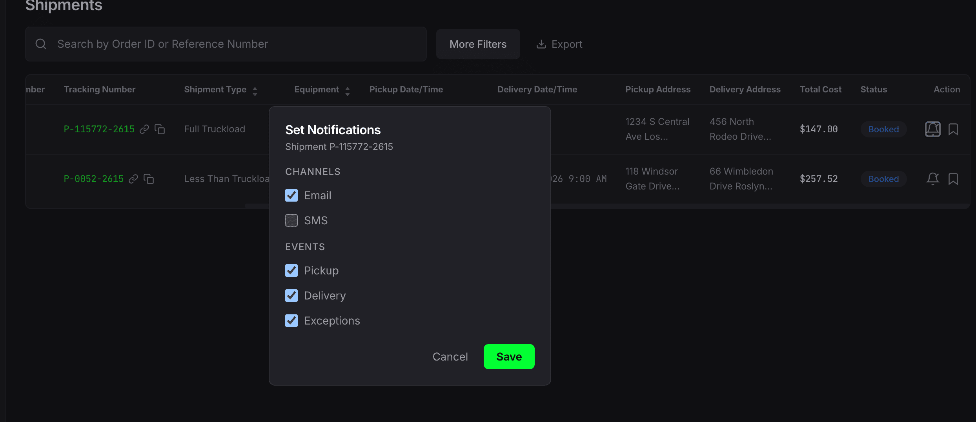This screenshot has height=422, width=976.
Task: Click the bell icon on the P-0052-2615 row
Action: (933, 179)
